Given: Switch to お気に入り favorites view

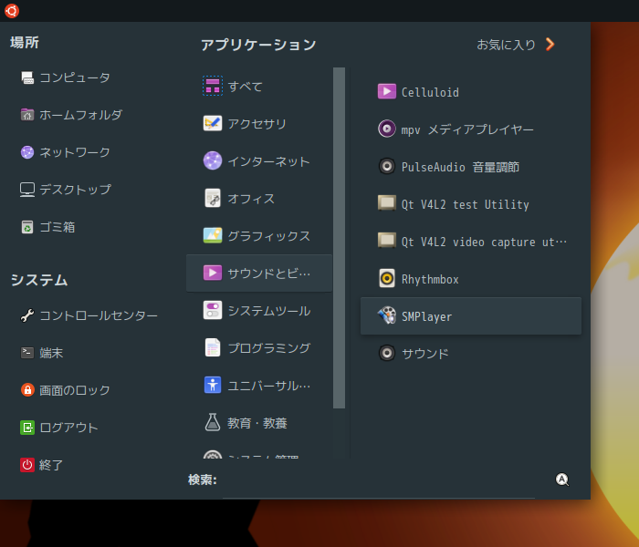Looking at the screenshot, I should (506, 45).
